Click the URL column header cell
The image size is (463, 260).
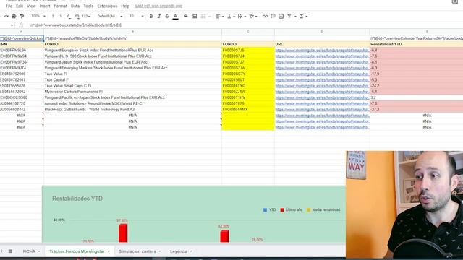322,44
